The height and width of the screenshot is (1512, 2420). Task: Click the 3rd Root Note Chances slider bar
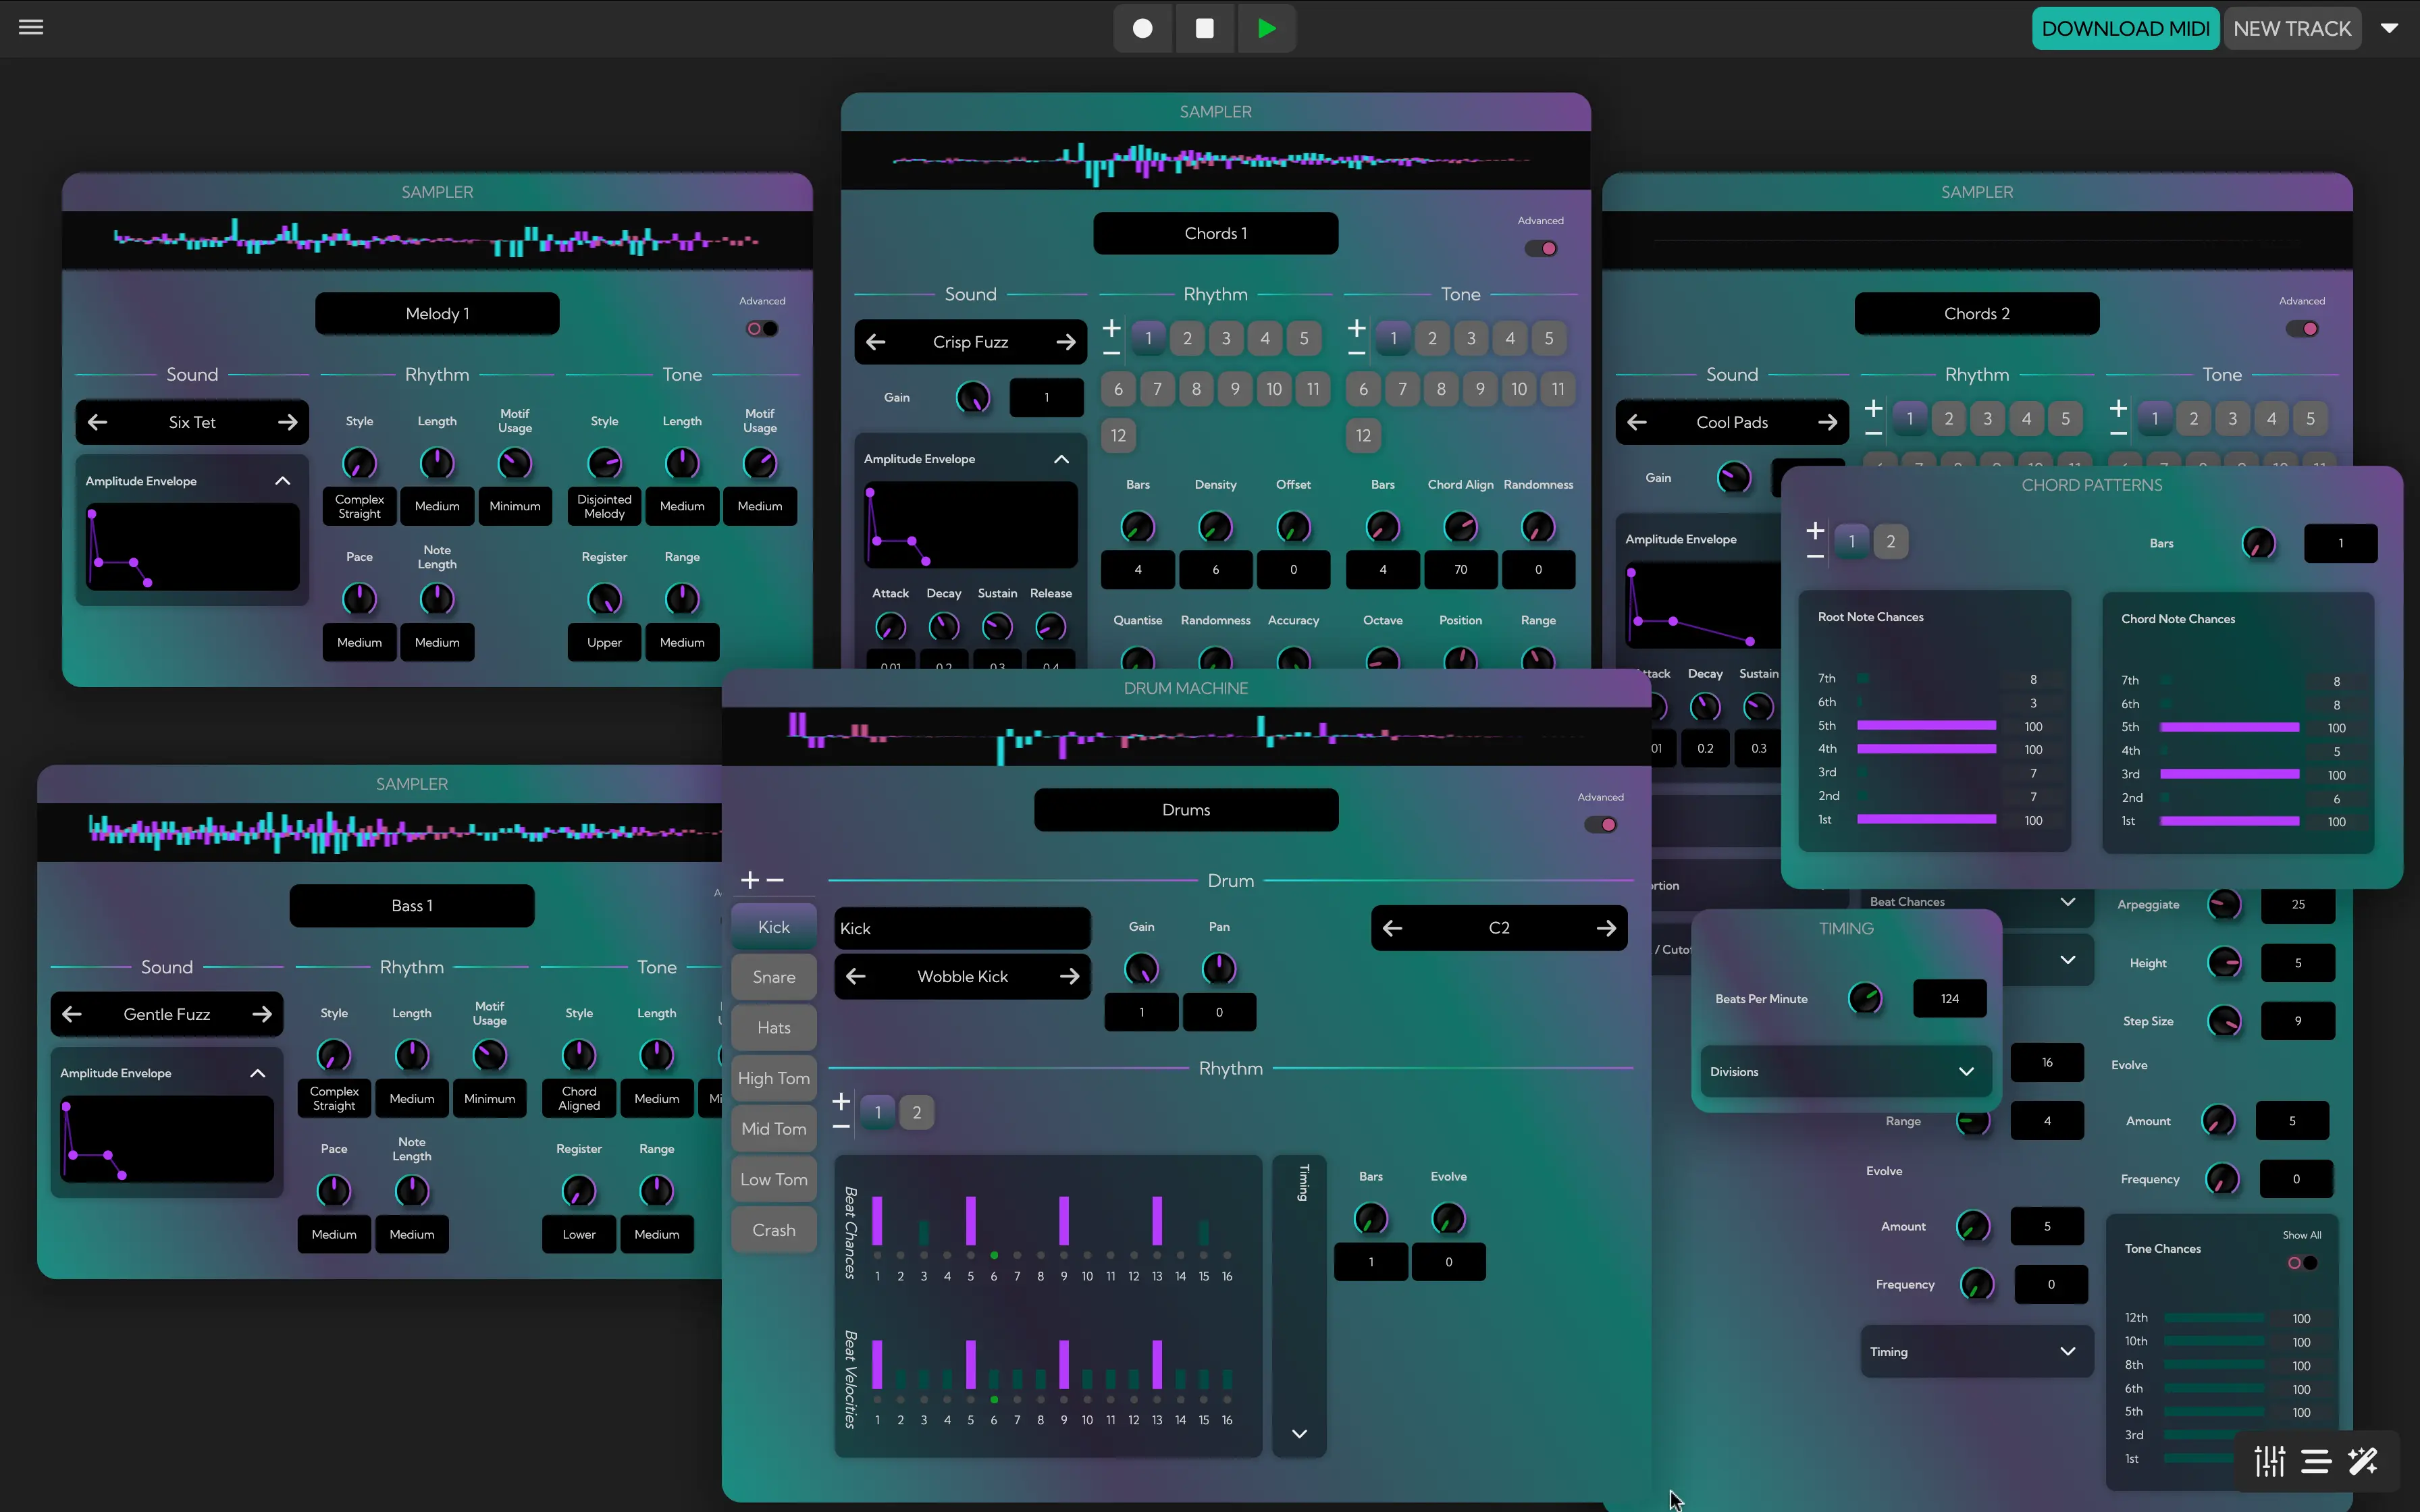pyautogui.click(x=1927, y=772)
